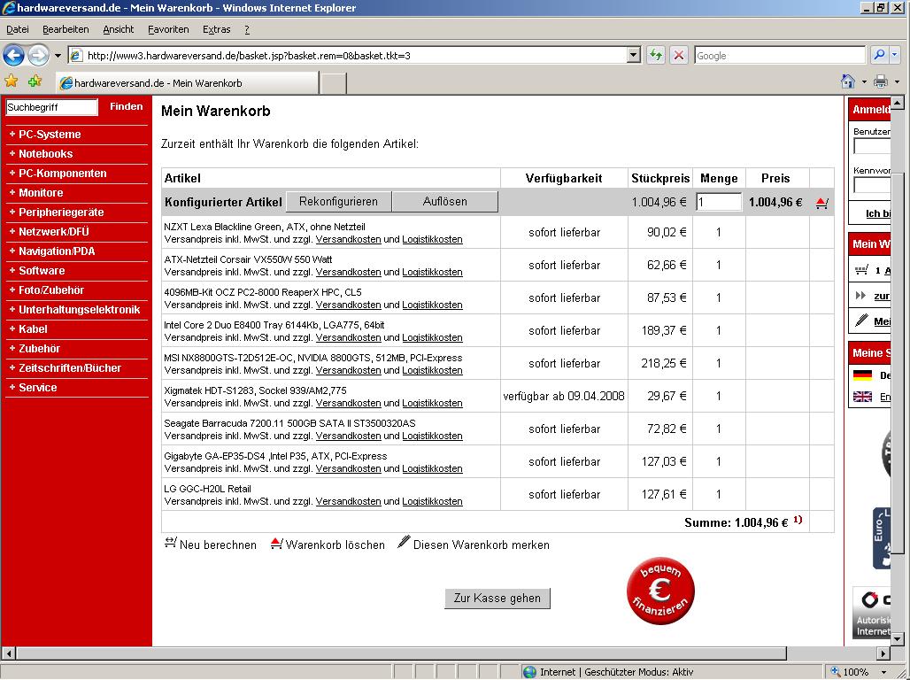Click the sidebar double-arrow checkout icon
This screenshot has height=680, width=910.
[861, 296]
